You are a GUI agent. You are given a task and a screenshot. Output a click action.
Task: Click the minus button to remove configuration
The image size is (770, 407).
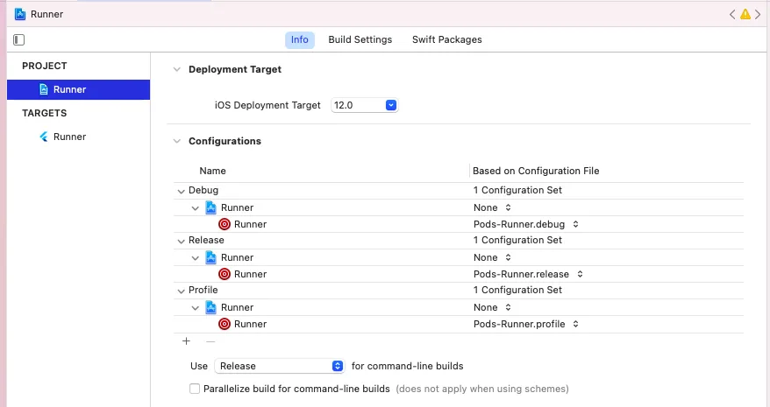(210, 341)
